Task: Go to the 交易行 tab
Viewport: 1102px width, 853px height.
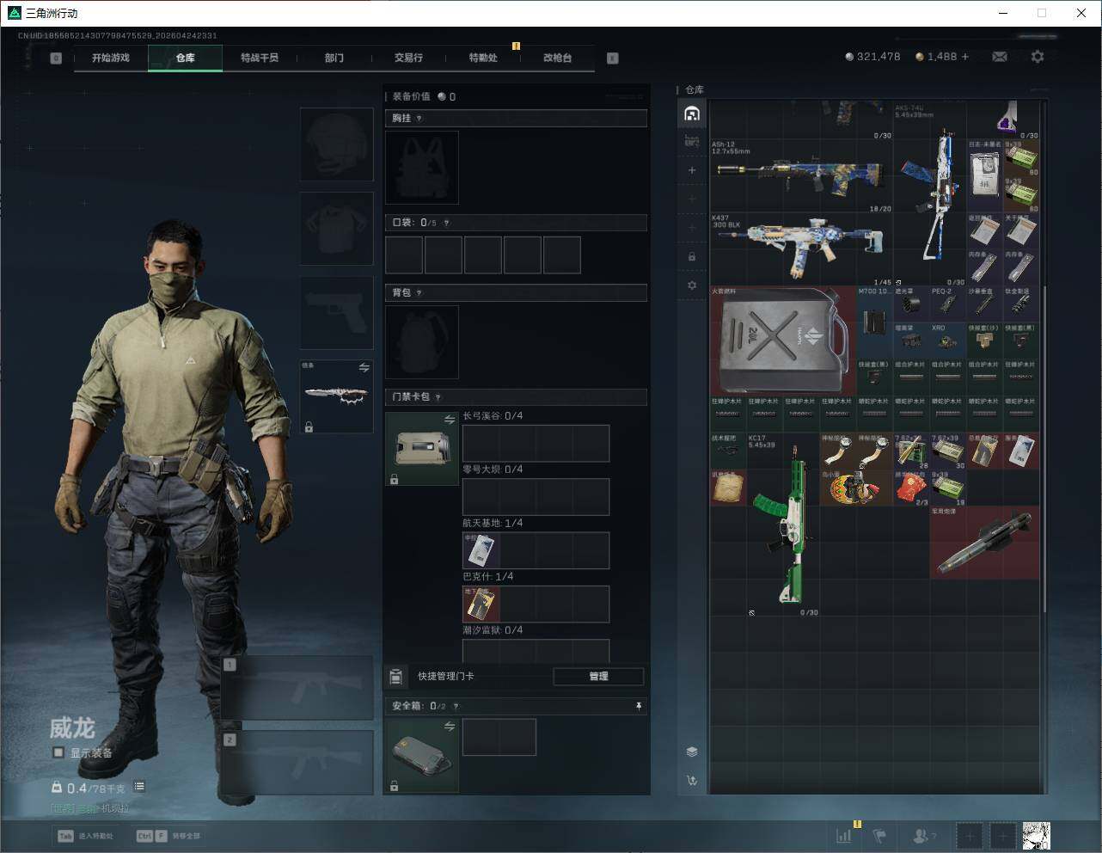Action: point(408,58)
